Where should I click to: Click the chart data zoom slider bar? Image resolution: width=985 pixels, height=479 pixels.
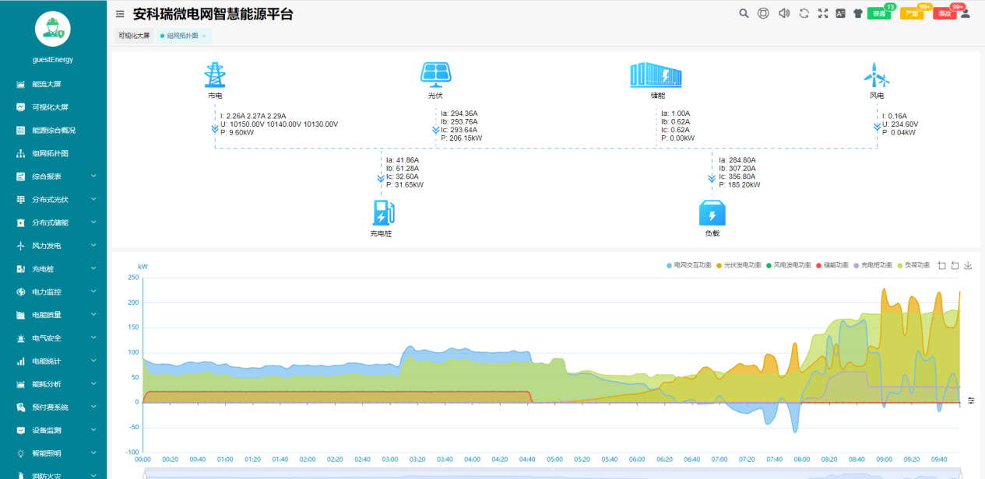pos(551,474)
